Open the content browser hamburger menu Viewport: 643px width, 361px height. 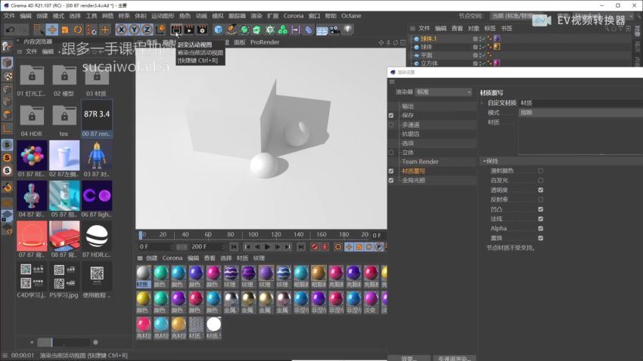pos(19,51)
